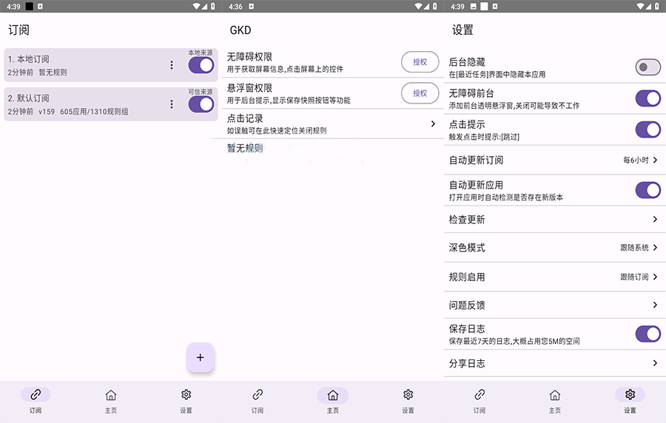Viewport: 666px width, 423px height.
Task: Switch to the 主页 tab label on the left screen
Action: [x=111, y=410]
